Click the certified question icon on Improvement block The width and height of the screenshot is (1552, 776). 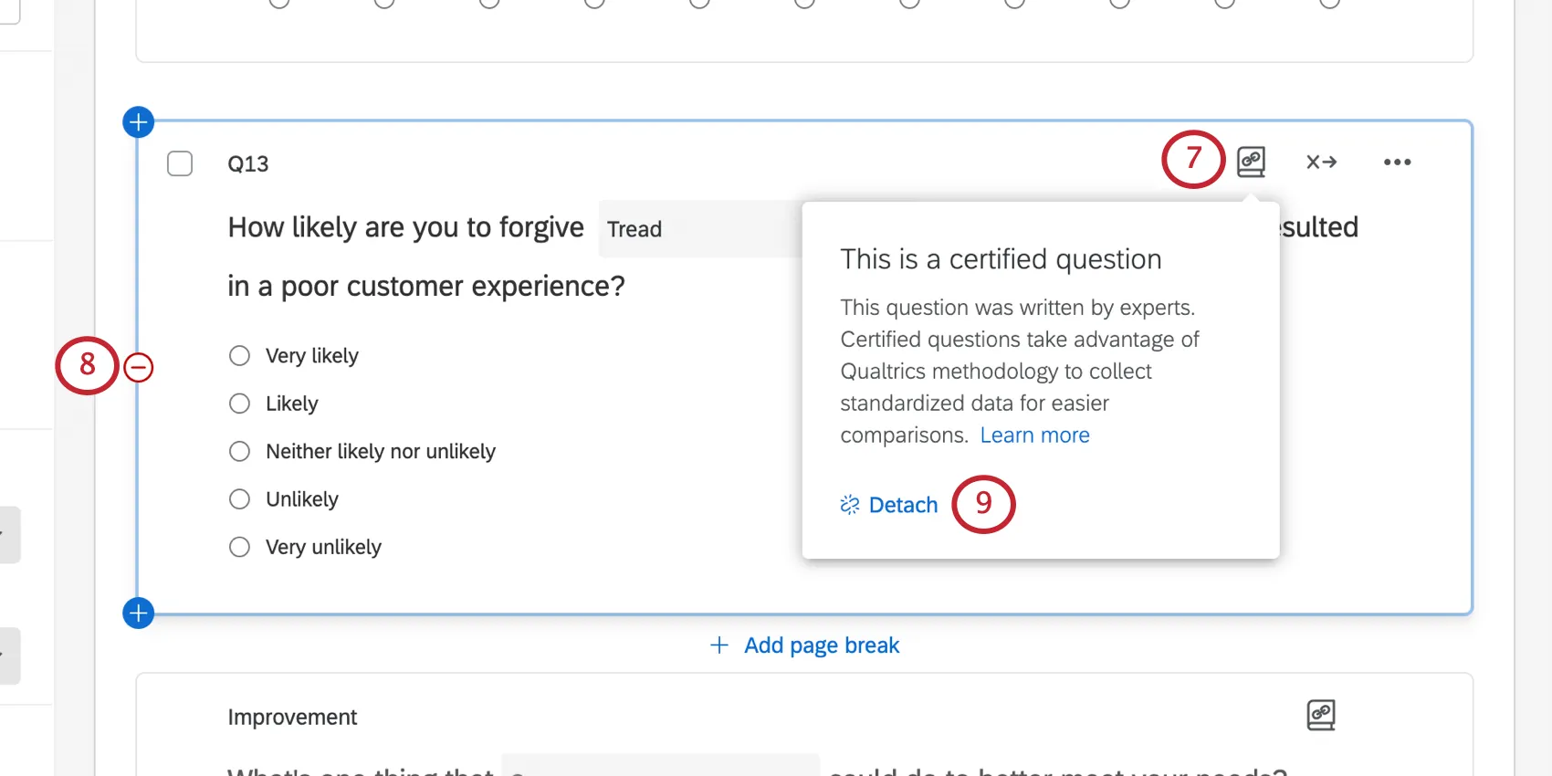pos(1320,715)
